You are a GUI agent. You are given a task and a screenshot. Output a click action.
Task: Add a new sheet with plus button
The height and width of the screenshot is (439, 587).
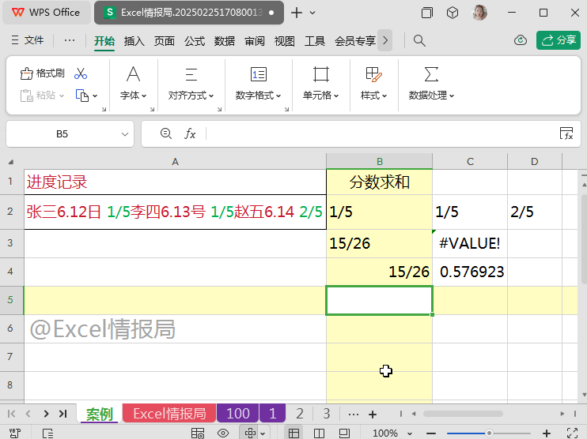pos(373,414)
